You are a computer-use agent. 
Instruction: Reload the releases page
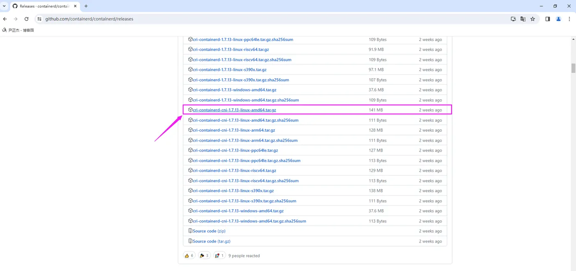tap(26, 19)
